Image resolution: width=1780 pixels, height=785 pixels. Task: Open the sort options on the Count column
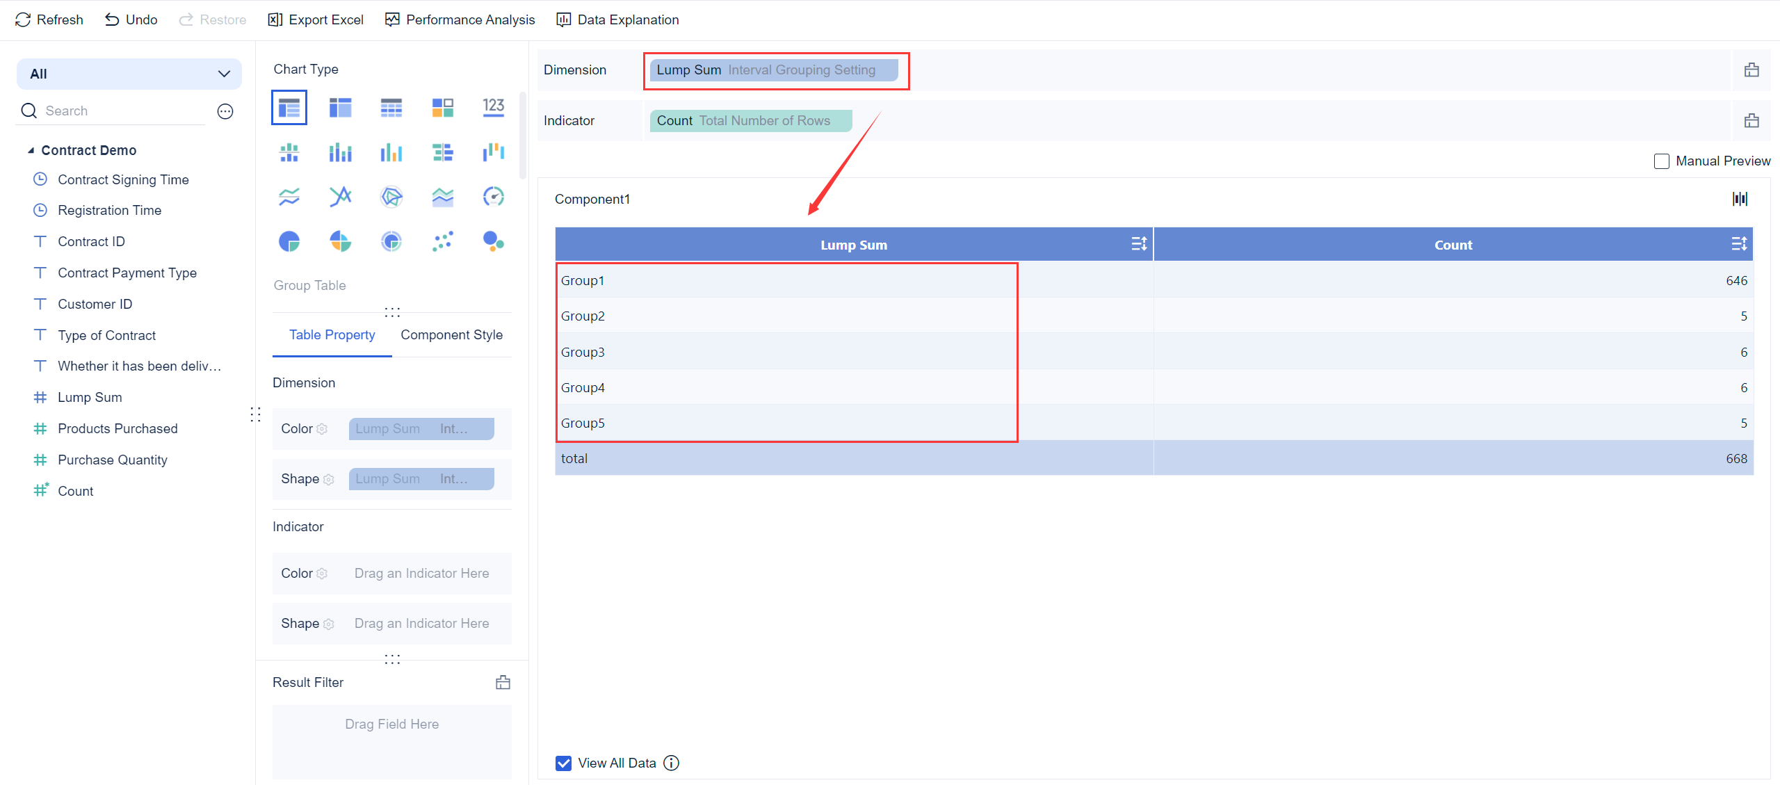1740,243
